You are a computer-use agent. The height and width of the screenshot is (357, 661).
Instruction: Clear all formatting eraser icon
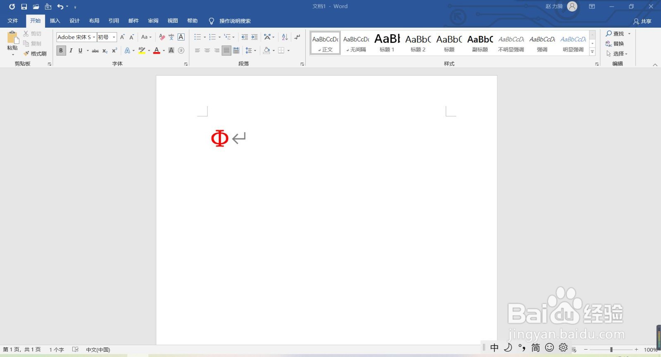tap(162, 37)
